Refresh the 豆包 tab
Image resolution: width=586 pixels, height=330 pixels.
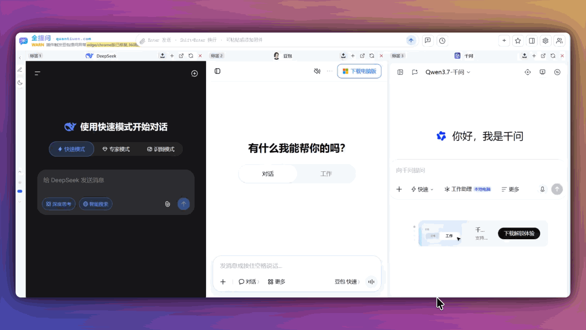pyautogui.click(x=372, y=56)
